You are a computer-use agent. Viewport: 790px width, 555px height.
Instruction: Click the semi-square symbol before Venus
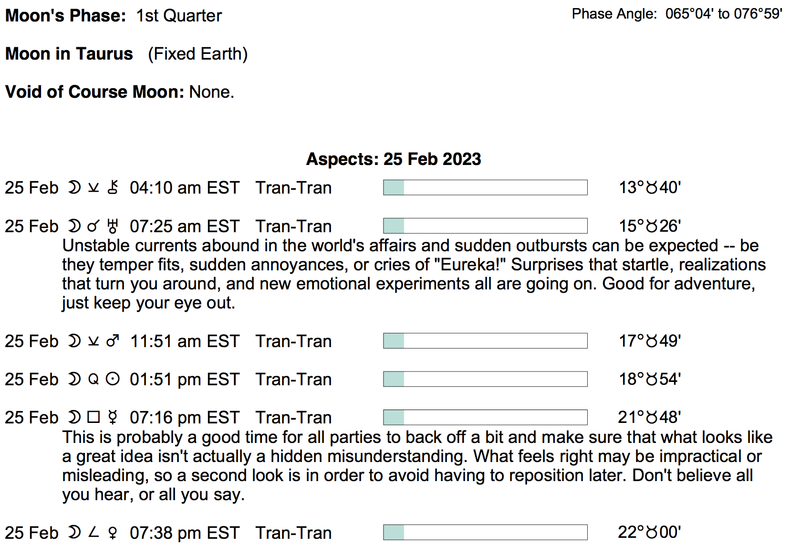click(94, 532)
